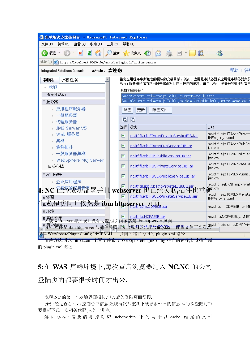250x354 pixels.
Task: Open the 编辑(E) menu
Action: pos(63,44)
